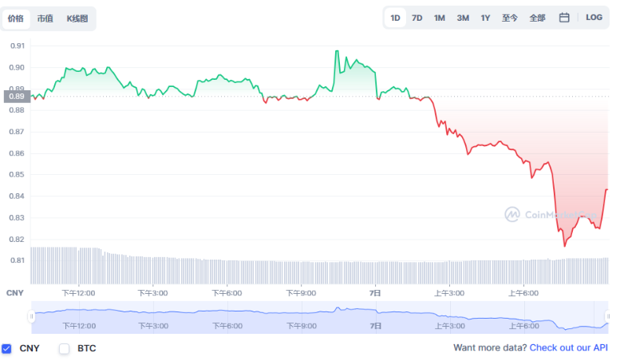This screenshot has height=361, width=620.
Task: Switch to the 市值 tab
Action: [x=45, y=18]
